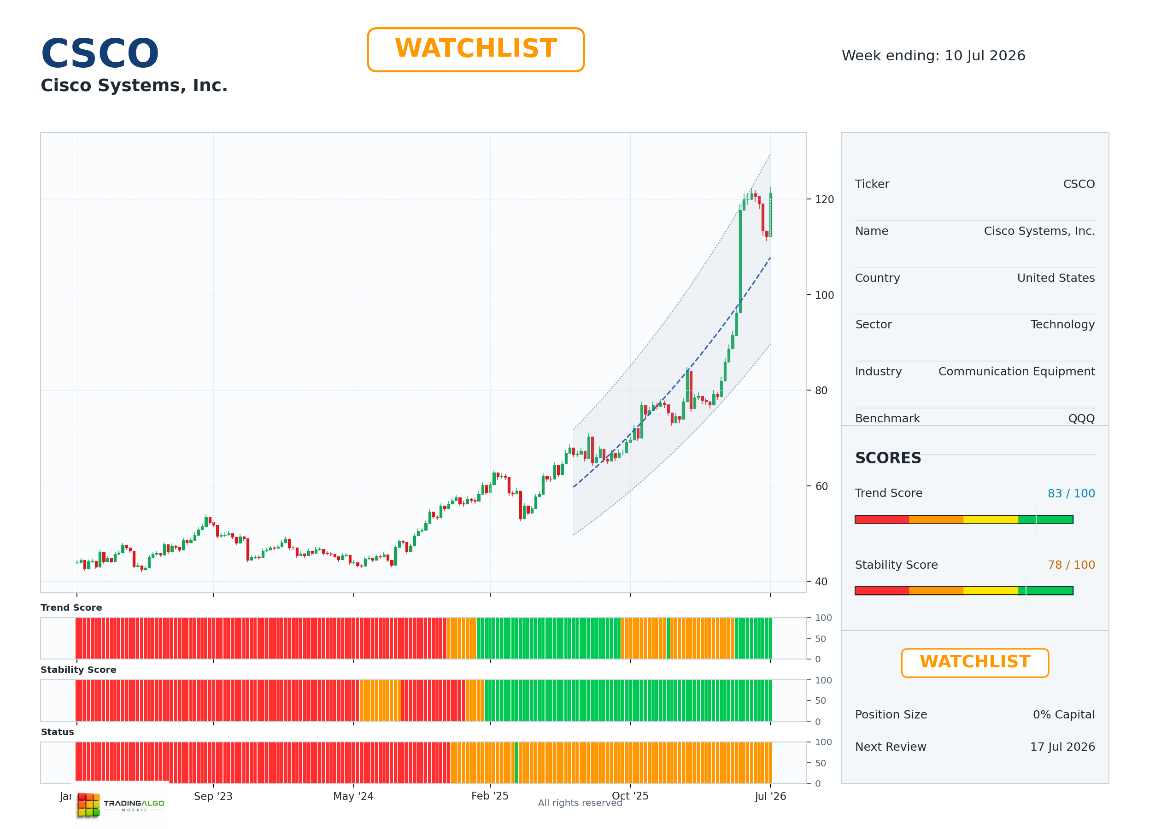This screenshot has width=1161, height=829.
Task: Click the 'Oct '25' x-axis label
Action: tap(630, 796)
